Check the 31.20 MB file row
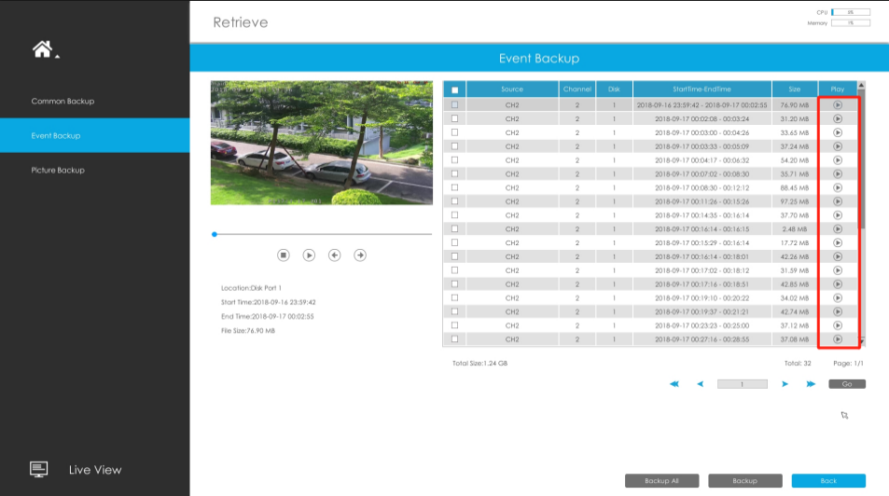 (x=454, y=118)
